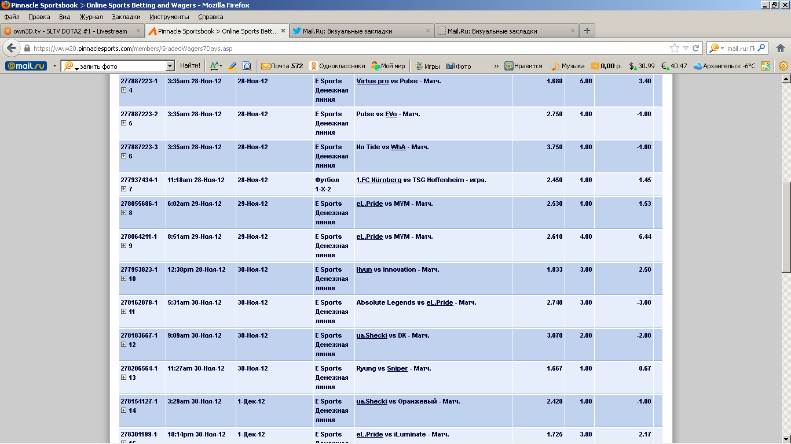
Task: Open the dropdown next to @mail.ru logo
Action: pyautogui.click(x=54, y=66)
